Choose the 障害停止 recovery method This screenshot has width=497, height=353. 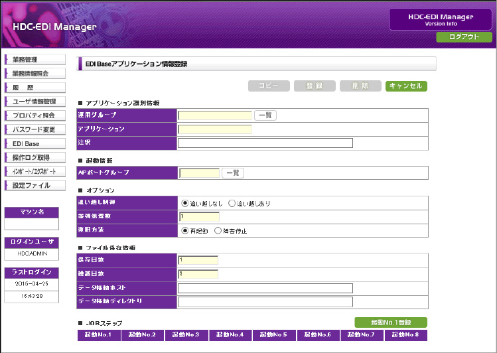click(x=218, y=230)
